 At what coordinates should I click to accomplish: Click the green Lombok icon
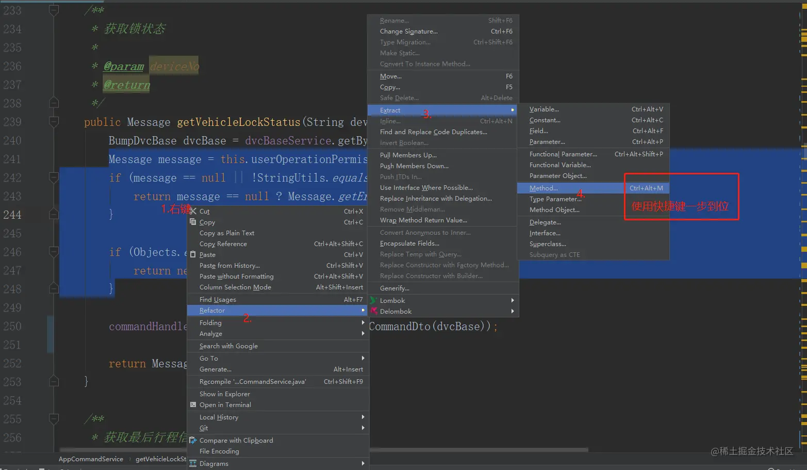tap(373, 300)
